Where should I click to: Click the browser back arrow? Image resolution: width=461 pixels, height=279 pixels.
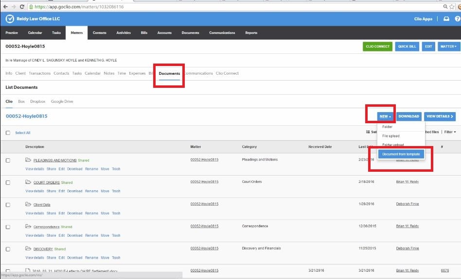pos(5,6)
